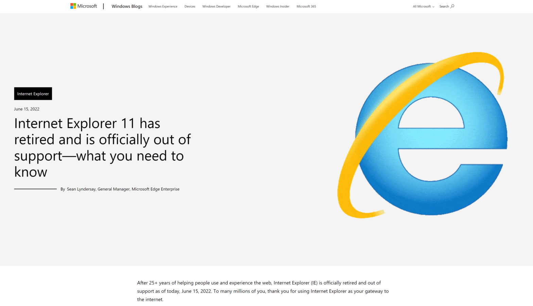Open the Windows Experience menu item
The width and height of the screenshot is (533, 306).
pyautogui.click(x=163, y=6)
